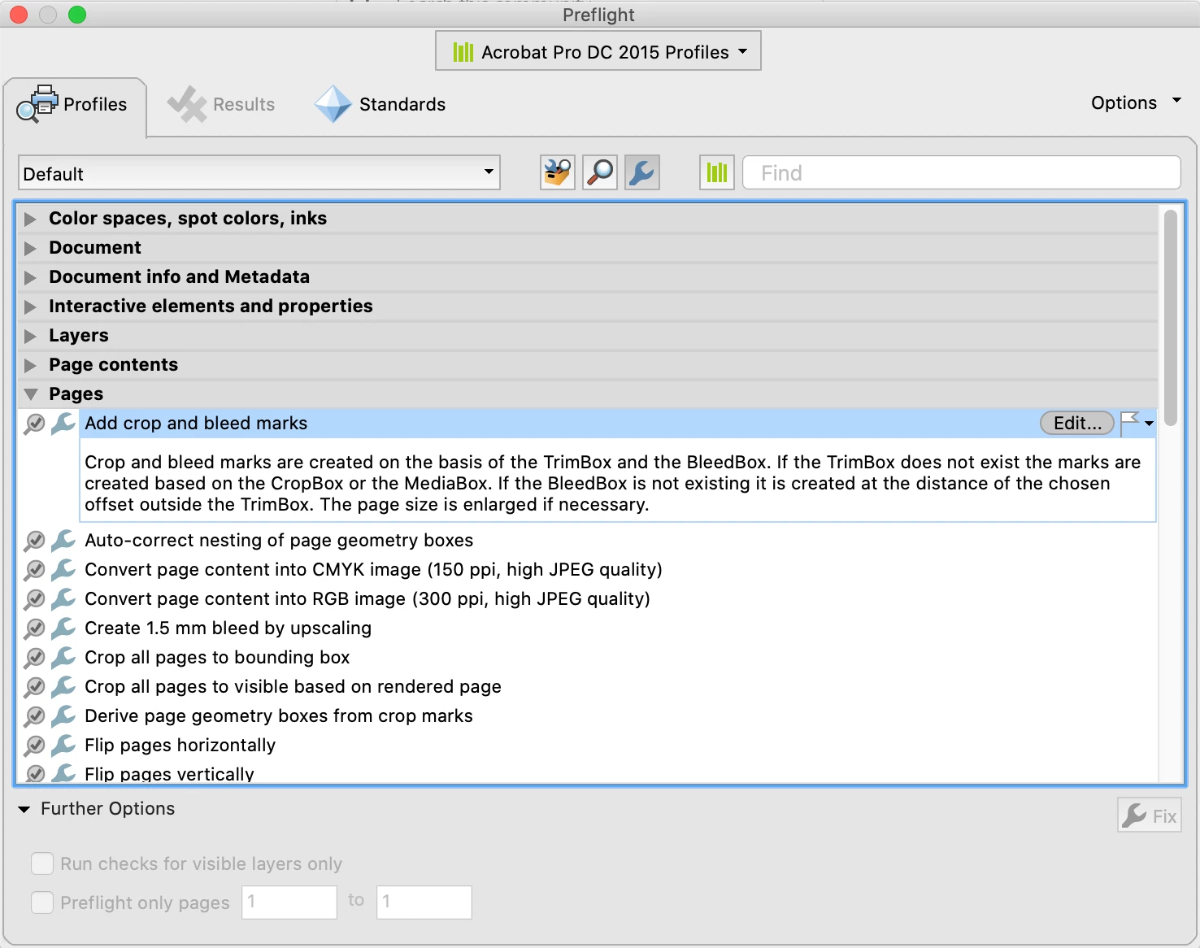1200x948 pixels.
Task: Expand Interactive elements and properties group
Action: 30,307
